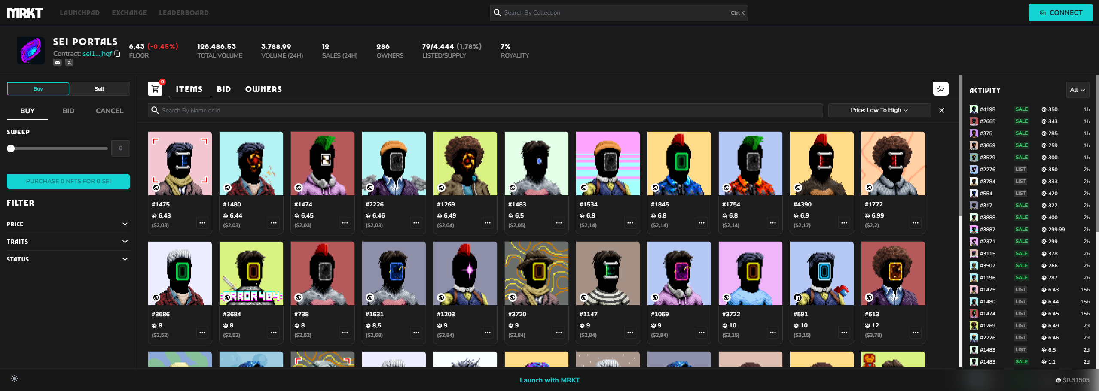Copy the contract address
This screenshot has width=1099, height=391.
click(x=117, y=54)
